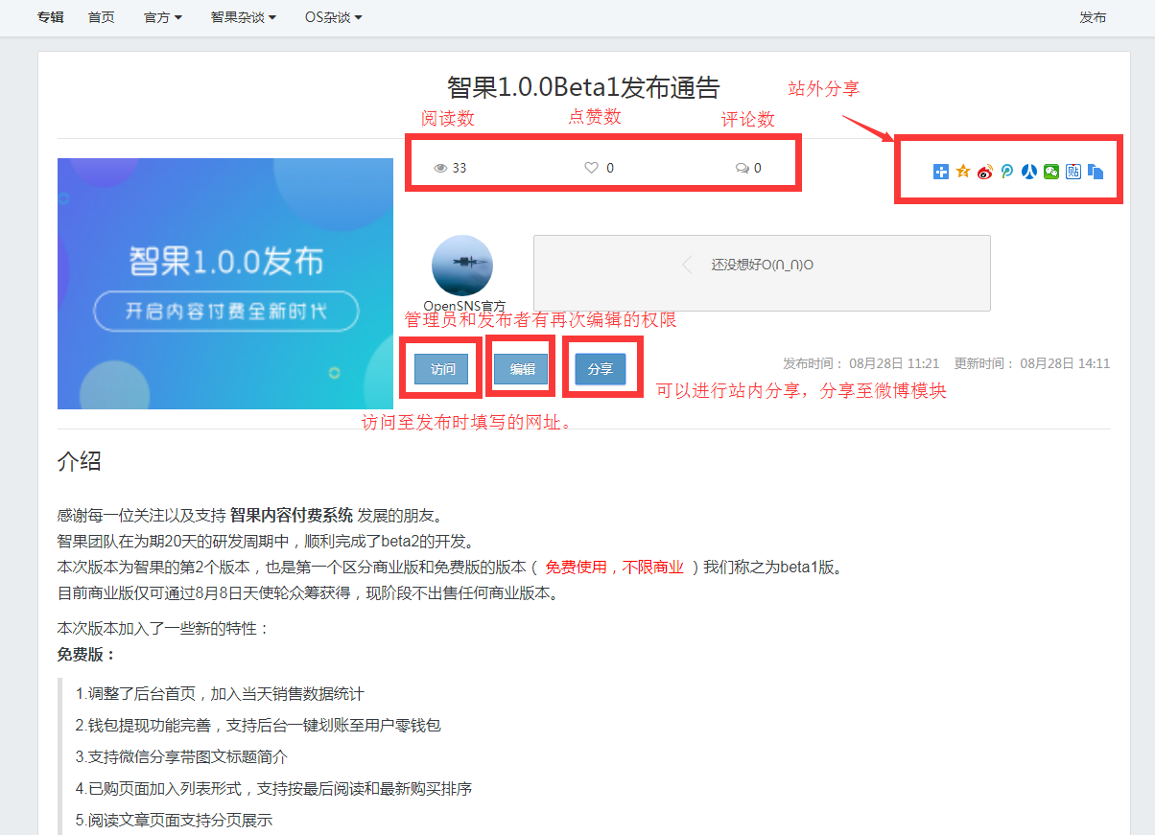The image size is (1155, 835).
Task: Share to Sina Weibo icon
Action: (x=985, y=172)
